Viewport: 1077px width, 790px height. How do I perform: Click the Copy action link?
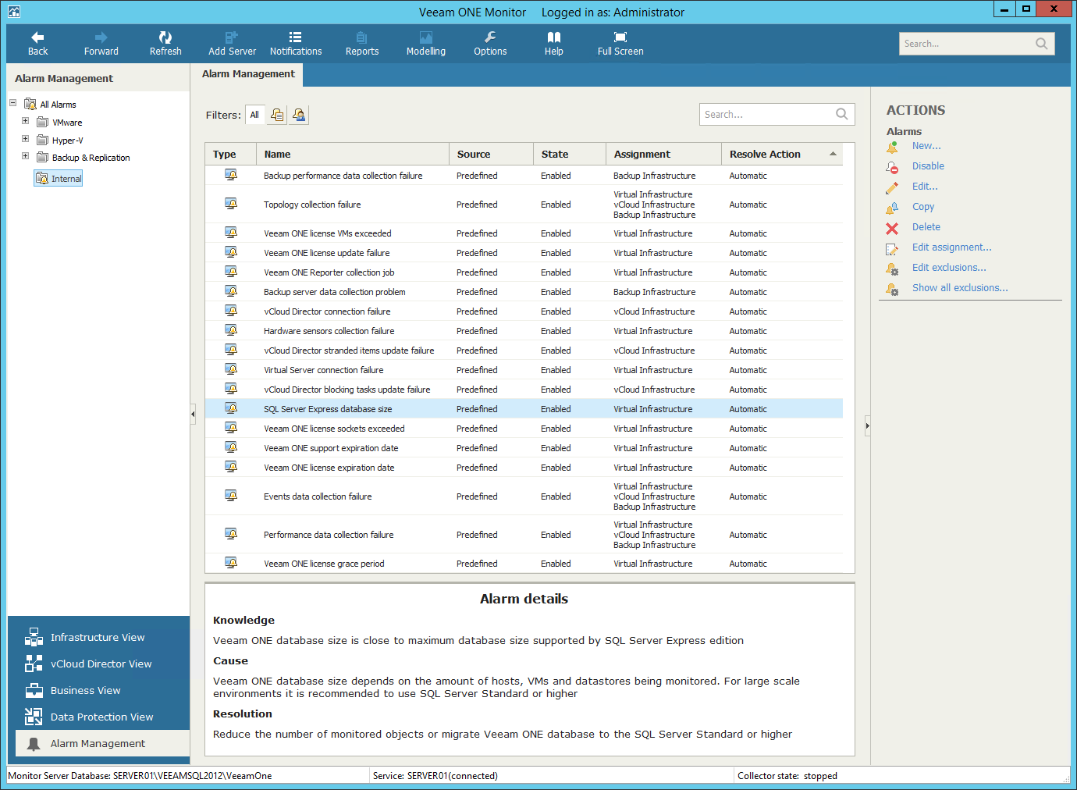coord(923,207)
